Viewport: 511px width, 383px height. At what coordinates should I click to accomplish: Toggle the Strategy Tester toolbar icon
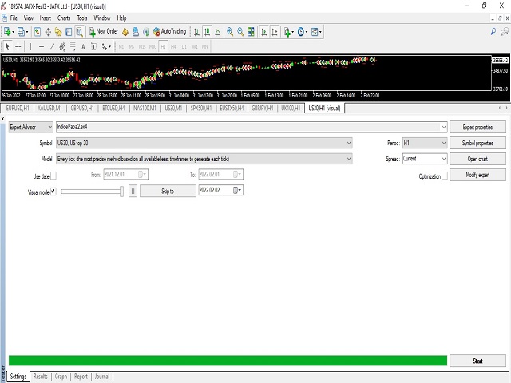[x=79, y=32]
